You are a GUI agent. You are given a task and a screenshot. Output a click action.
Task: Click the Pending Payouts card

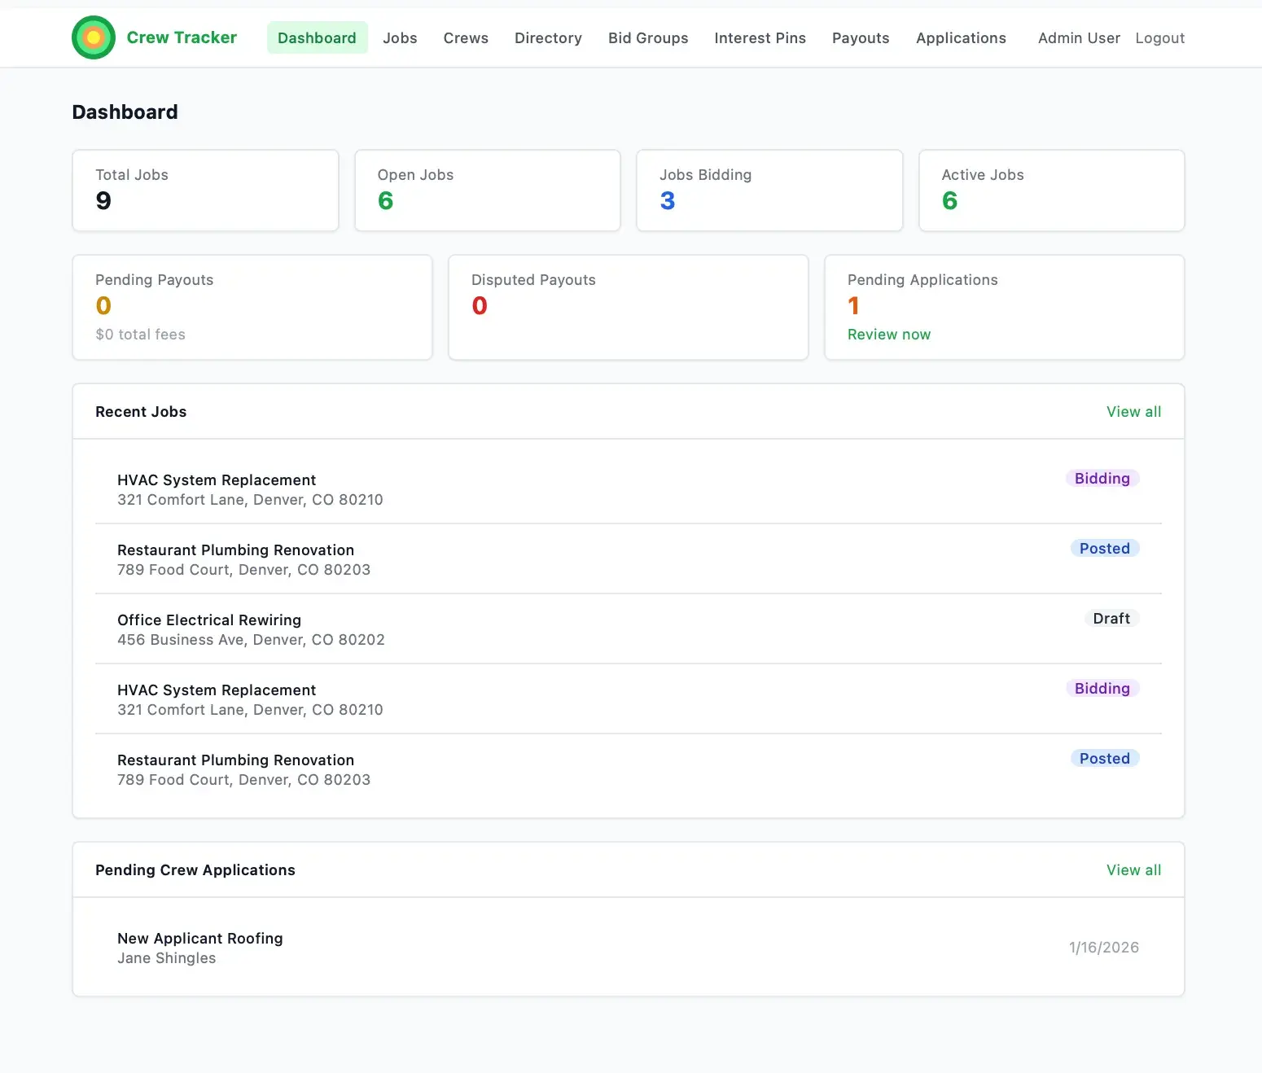[252, 307]
